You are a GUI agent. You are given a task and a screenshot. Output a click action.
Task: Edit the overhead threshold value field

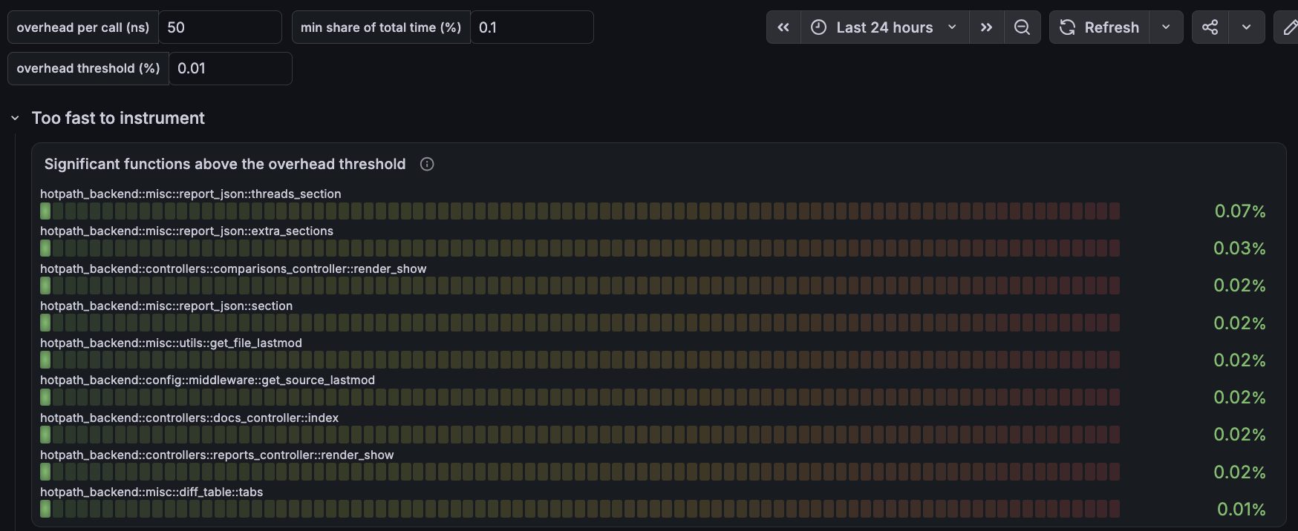tap(231, 68)
